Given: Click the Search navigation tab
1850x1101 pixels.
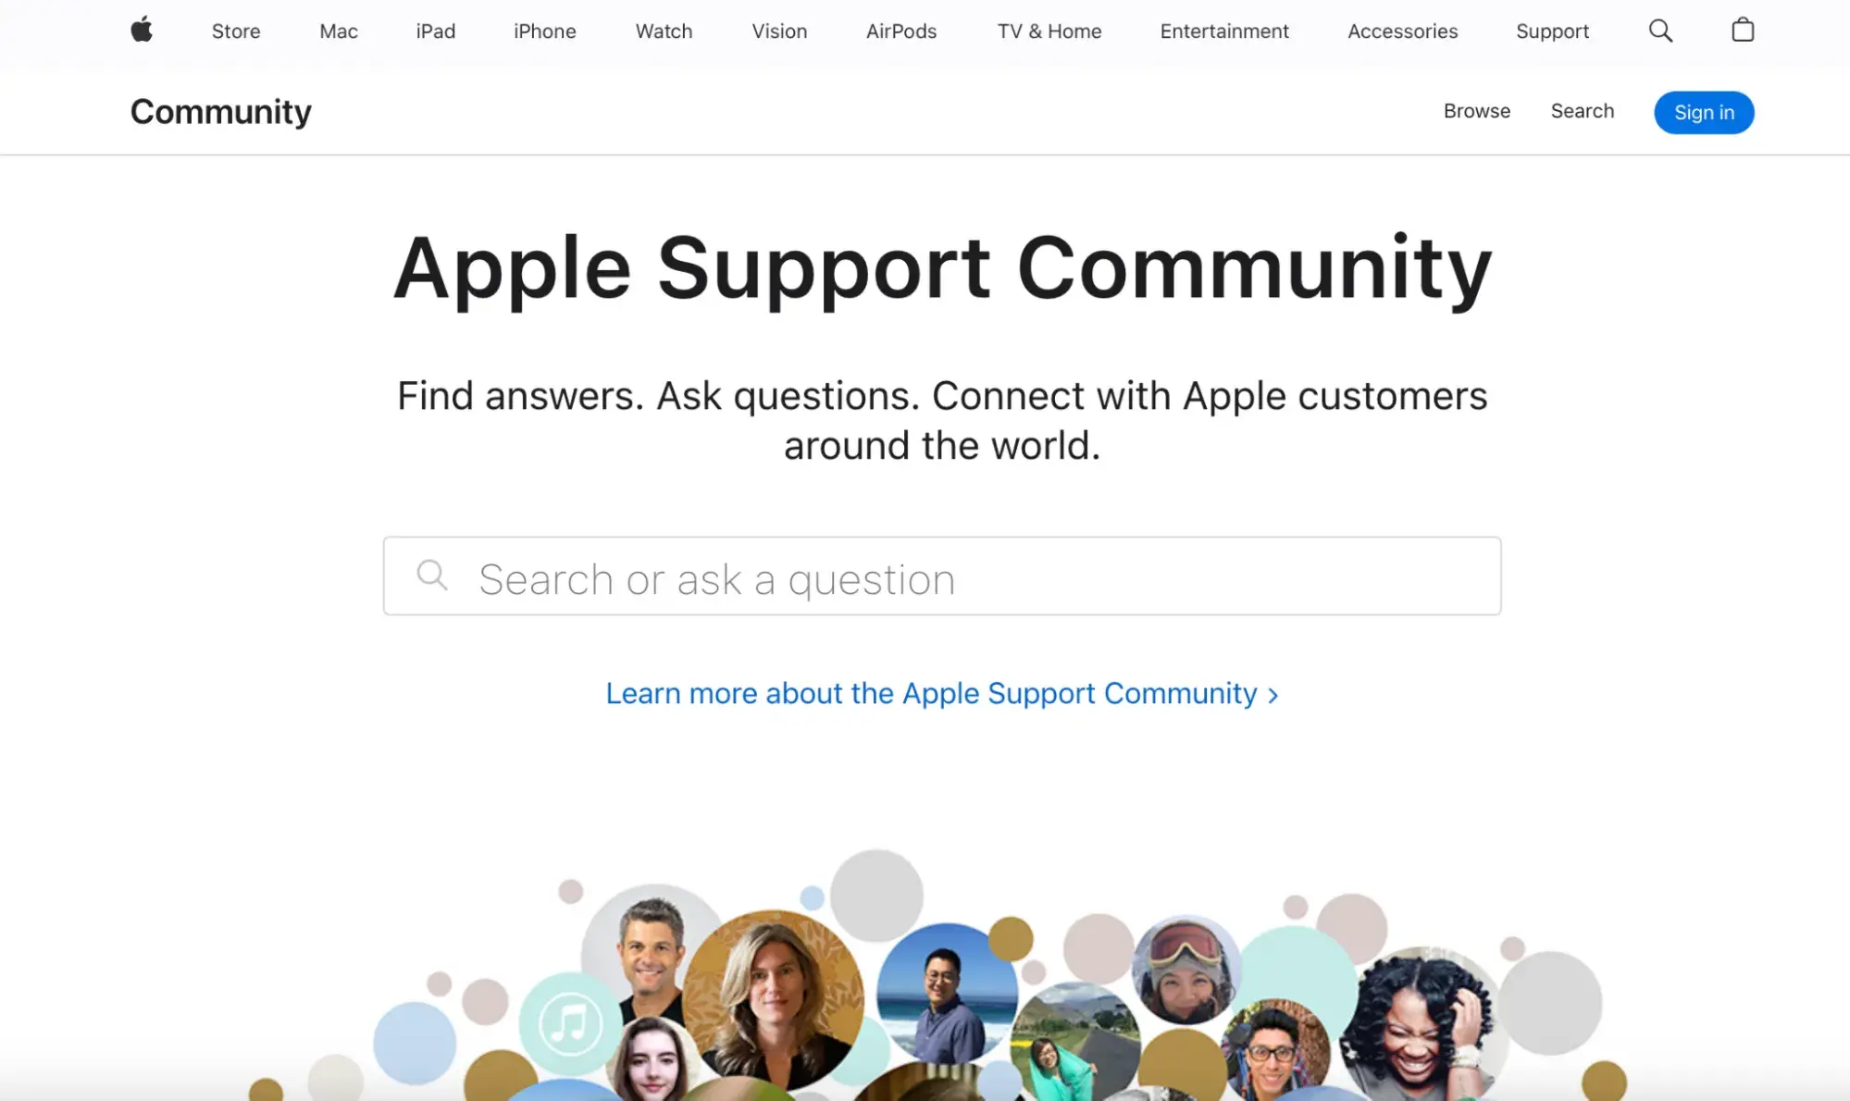Looking at the screenshot, I should pos(1583,110).
